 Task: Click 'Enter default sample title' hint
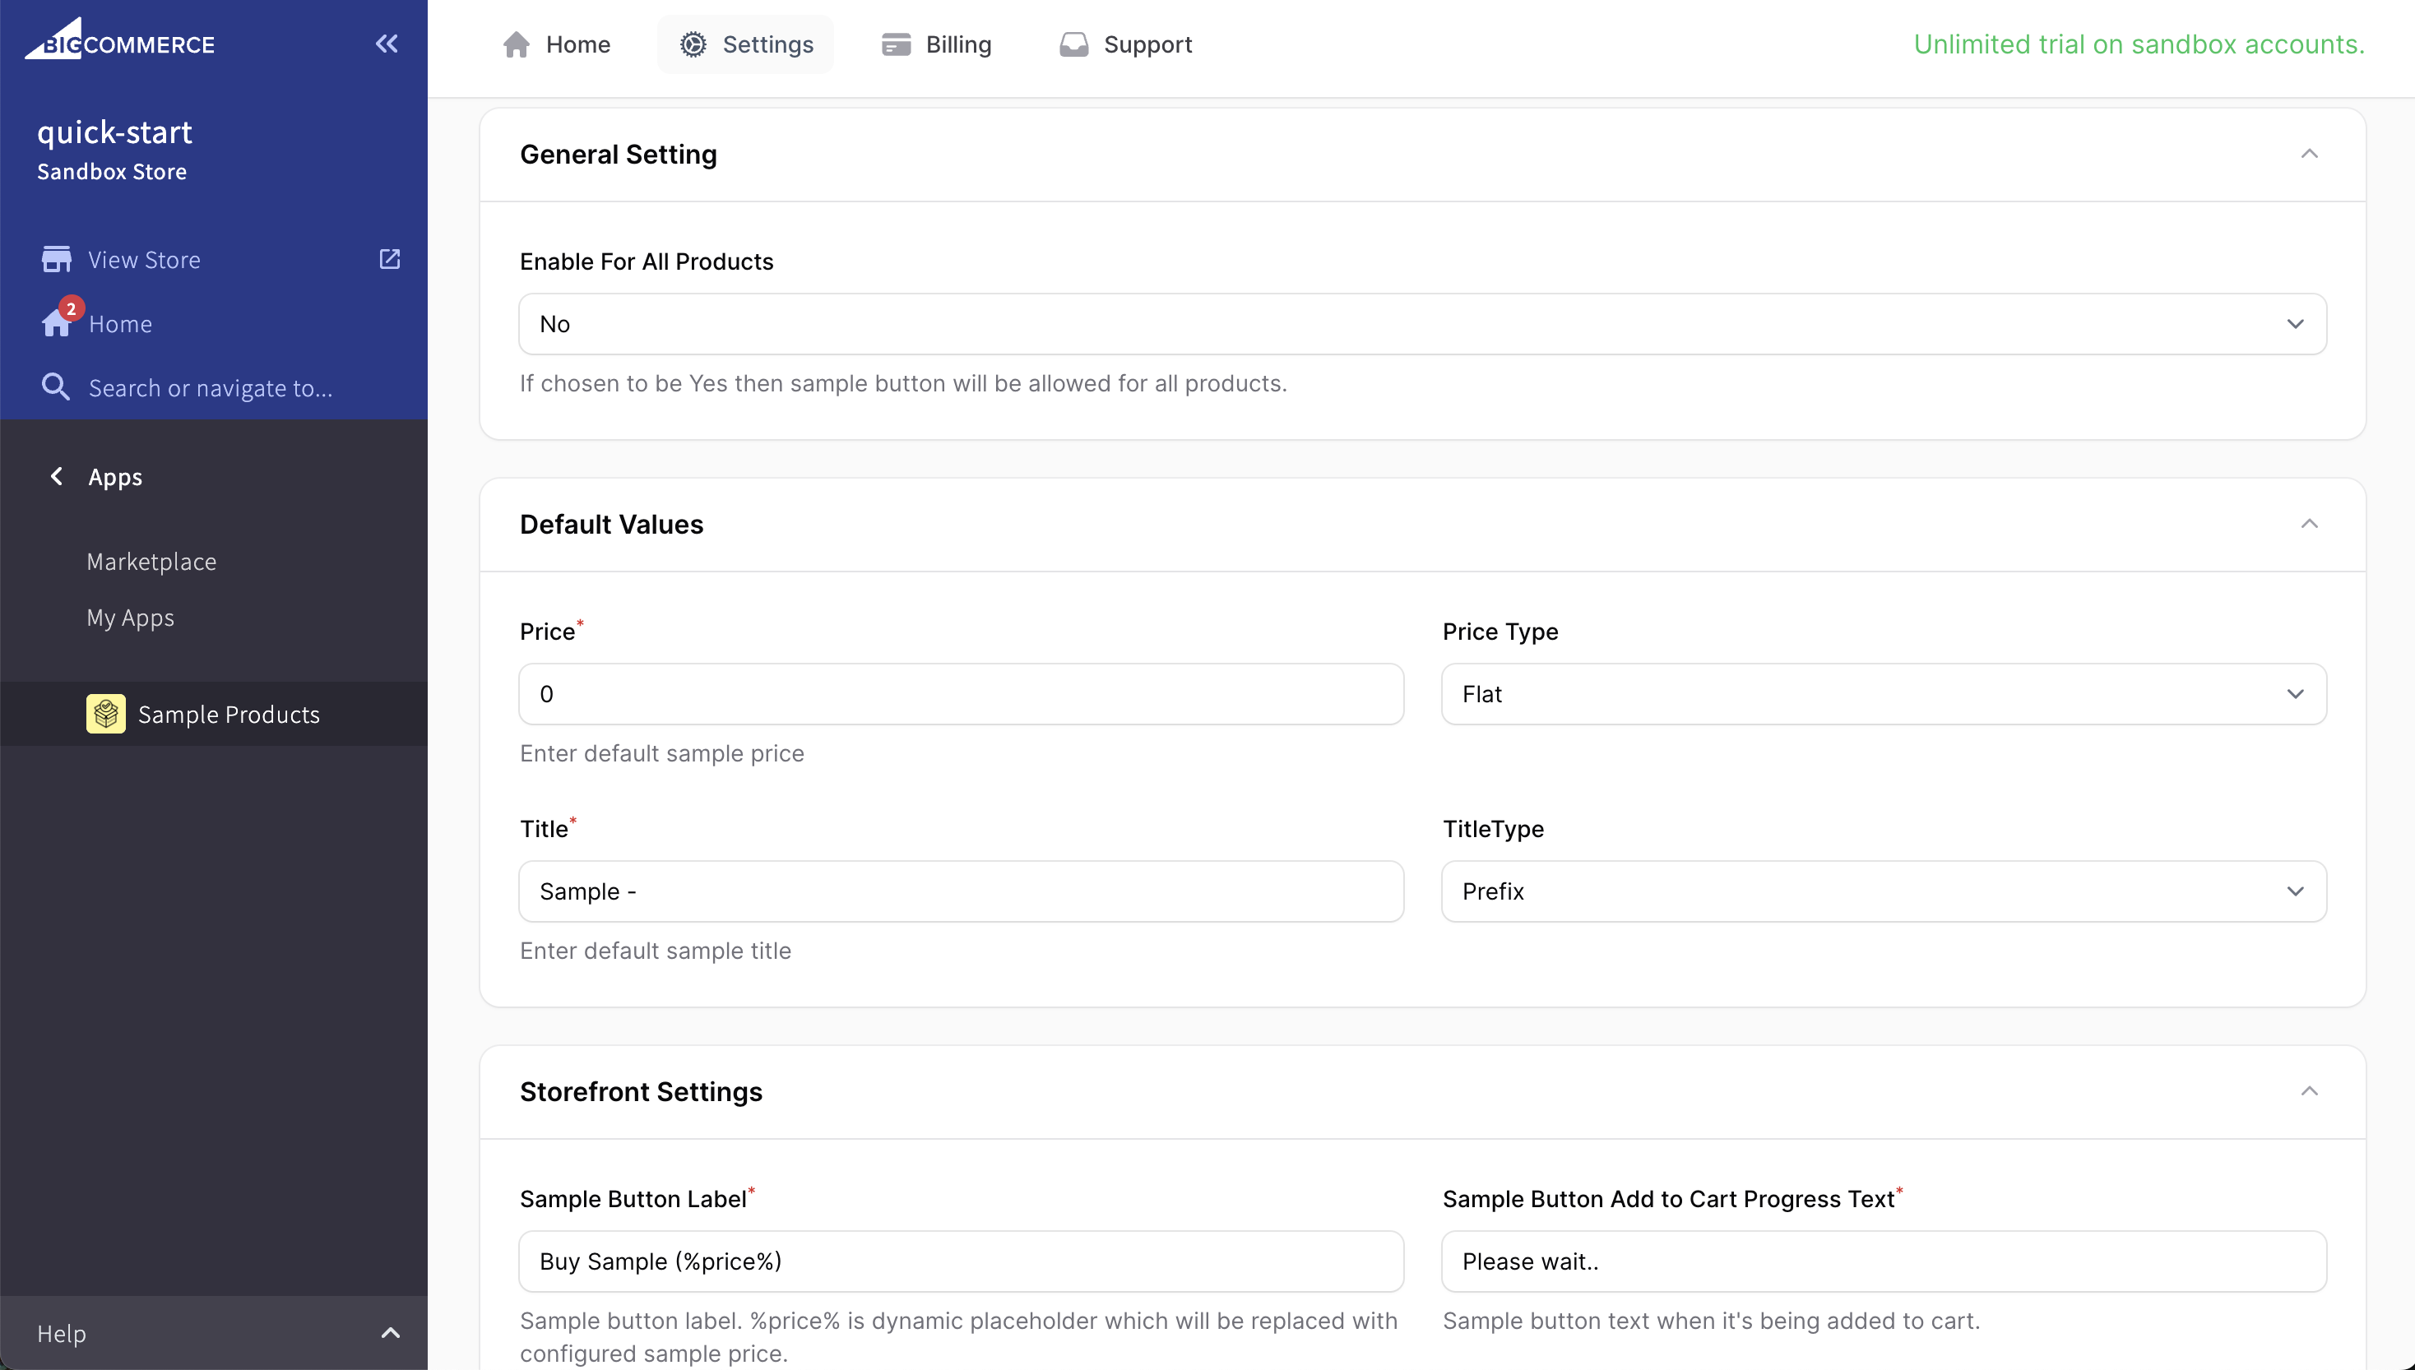[x=655, y=951]
